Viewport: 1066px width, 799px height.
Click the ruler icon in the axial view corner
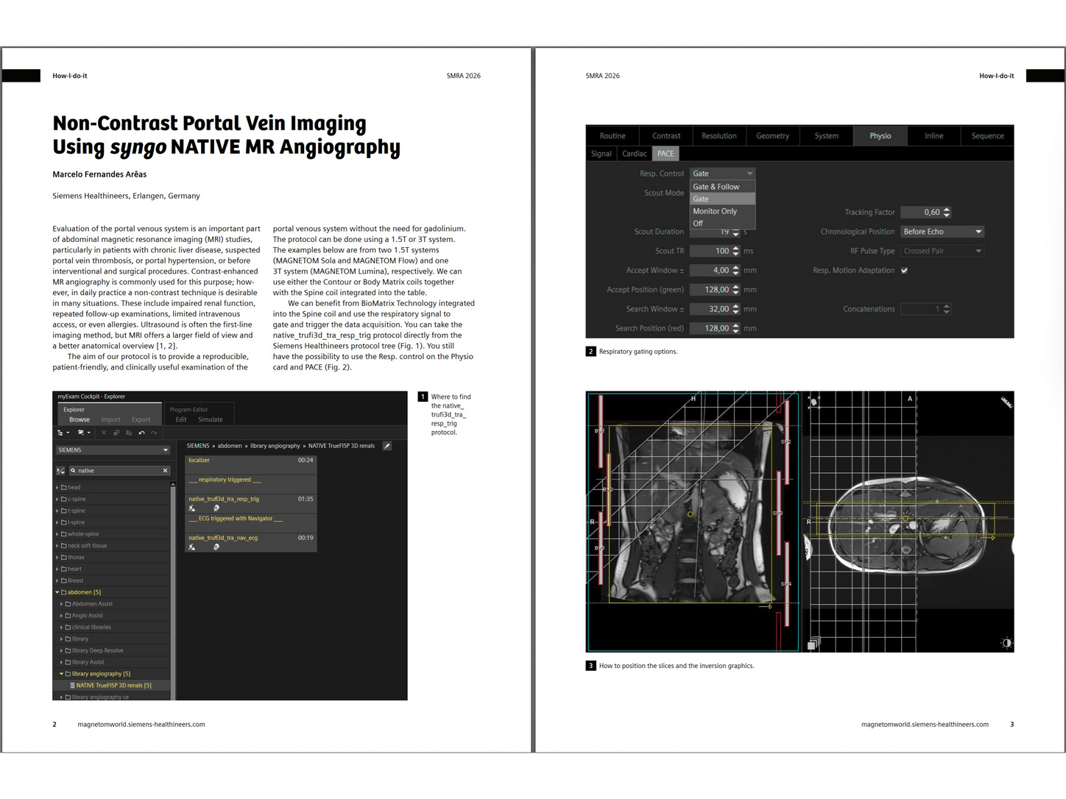[1006, 402]
